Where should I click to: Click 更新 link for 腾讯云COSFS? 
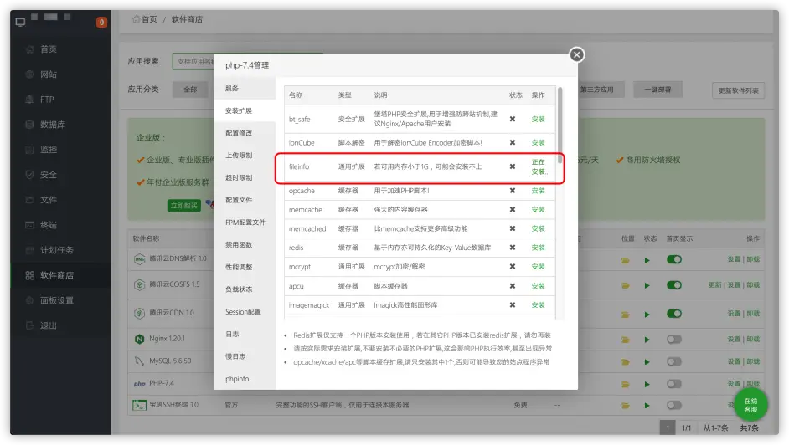click(x=714, y=284)
